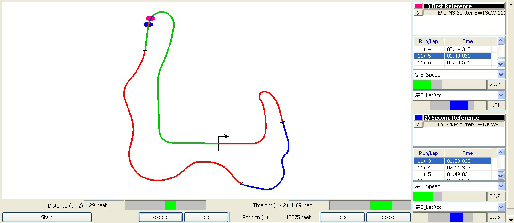Remove First Reference file with X button
Image resolution: width=514 pixels, height=223 pixels.
click(418, 13)
